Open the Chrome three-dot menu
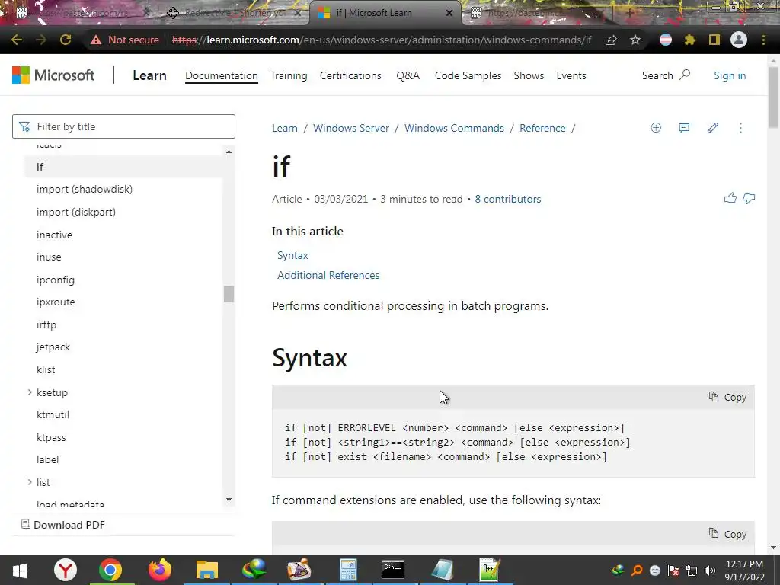The width and height of the screenshot is (780, 585). [763, 40]
